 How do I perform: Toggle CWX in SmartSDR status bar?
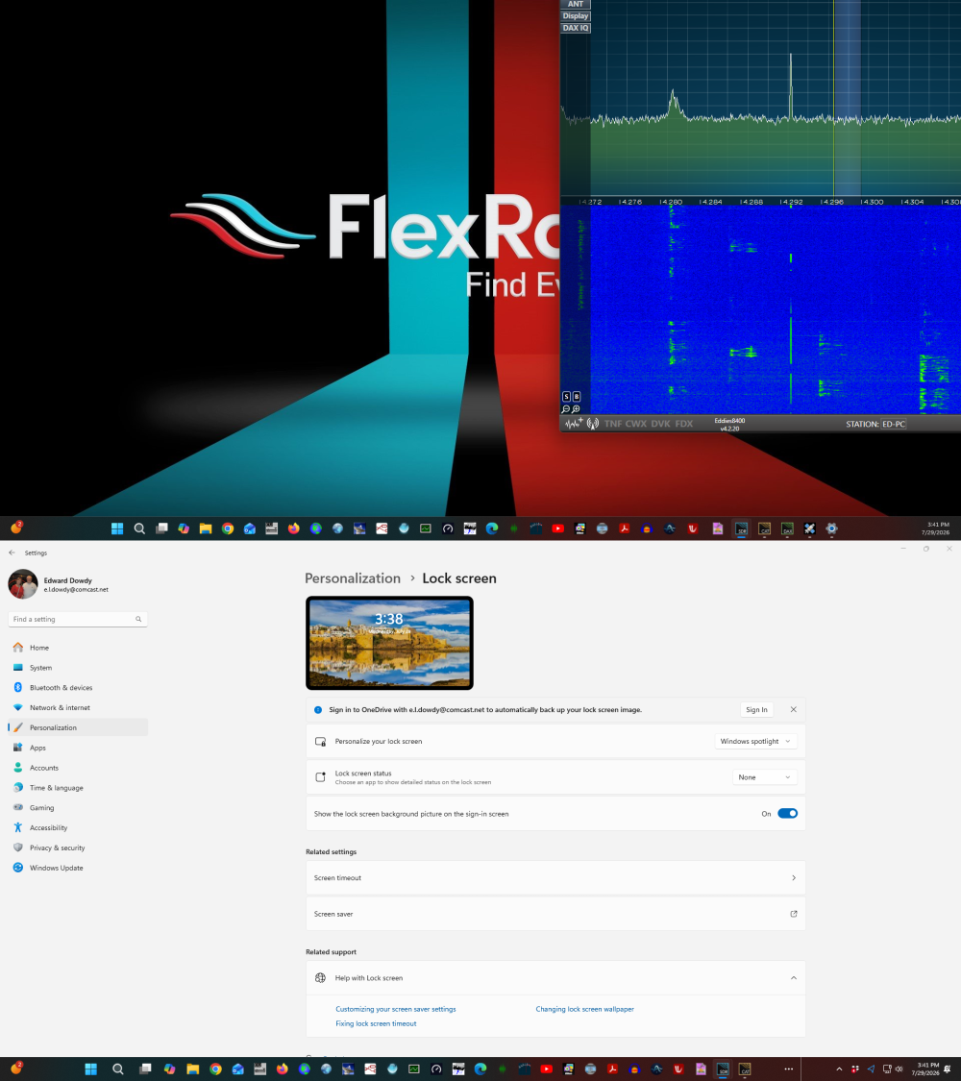635,424
